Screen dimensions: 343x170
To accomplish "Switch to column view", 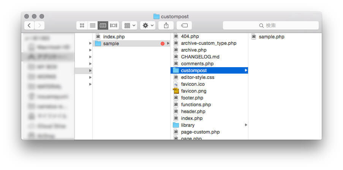I will point(103,25).
